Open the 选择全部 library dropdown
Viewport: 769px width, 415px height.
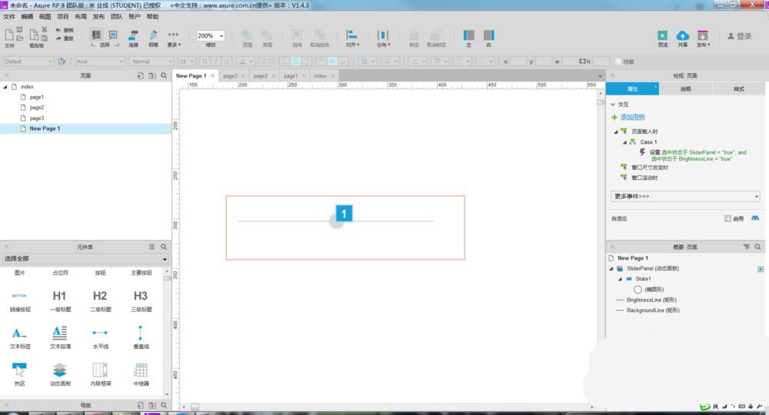[x=85, y=259]
